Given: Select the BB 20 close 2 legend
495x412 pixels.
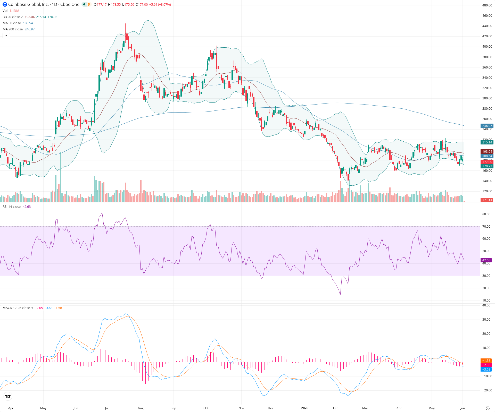Looking at the screenshot, I should (13, 17).
